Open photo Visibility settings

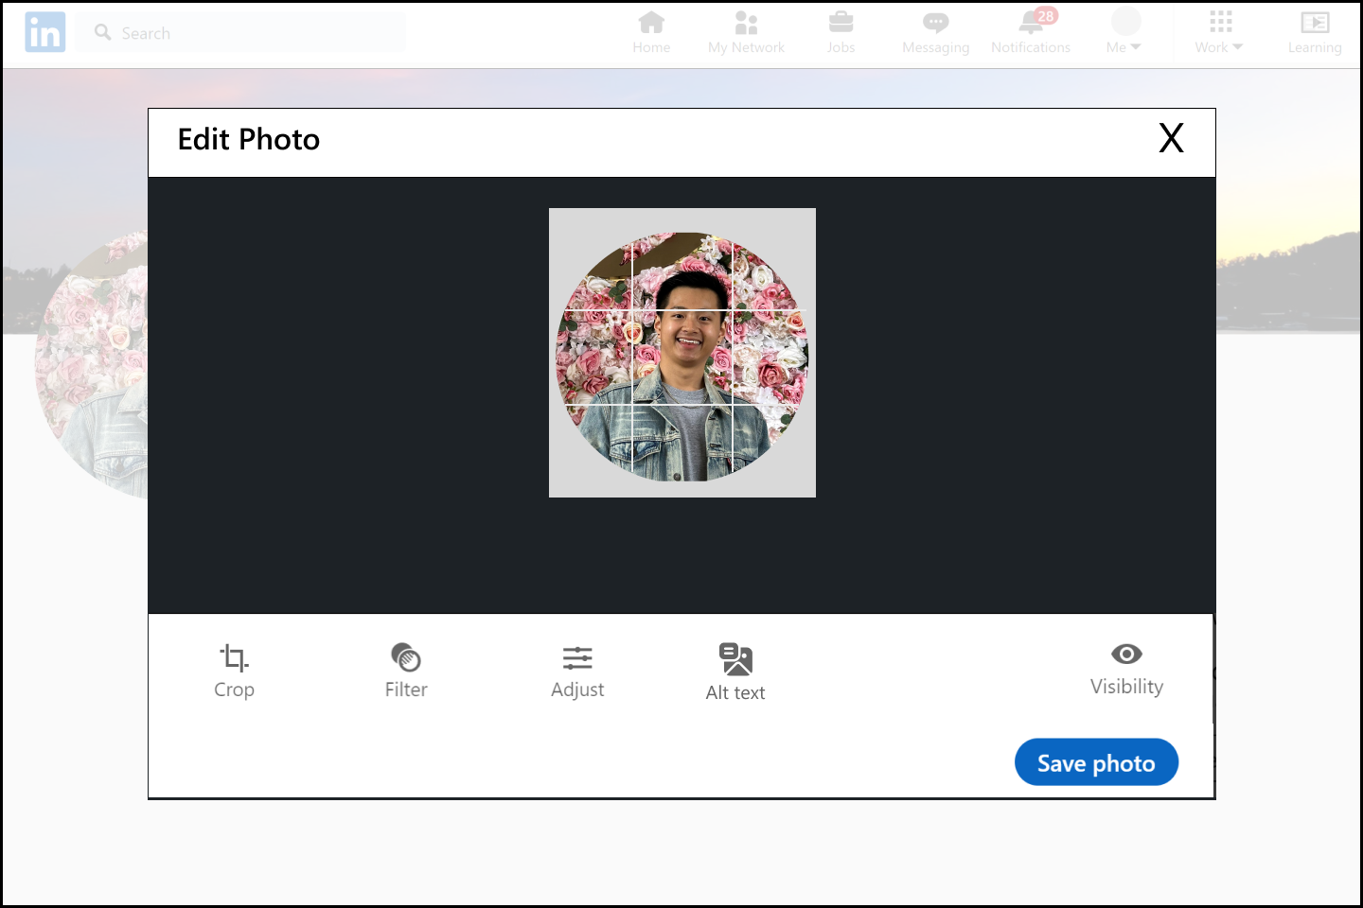(1126, 669)
